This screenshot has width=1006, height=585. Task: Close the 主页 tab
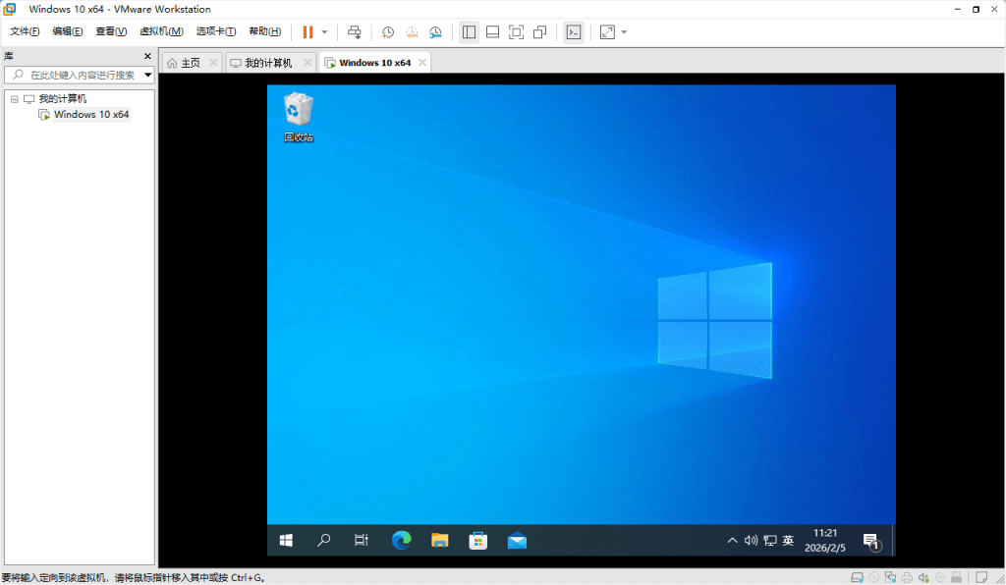click(213, 62)
